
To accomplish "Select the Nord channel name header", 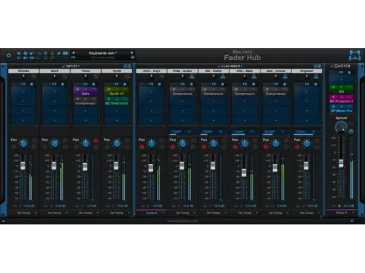I will (55, 71).
